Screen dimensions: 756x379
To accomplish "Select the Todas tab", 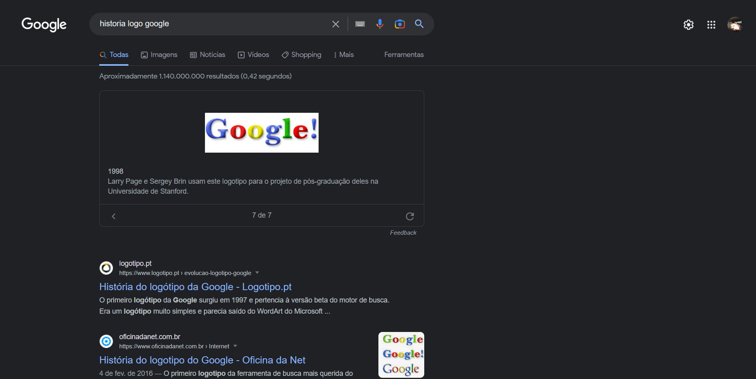I will click(114, 55).
